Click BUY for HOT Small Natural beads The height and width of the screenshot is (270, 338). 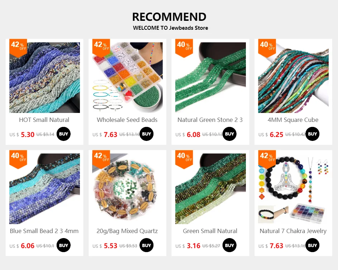click(x=63, y=134)
